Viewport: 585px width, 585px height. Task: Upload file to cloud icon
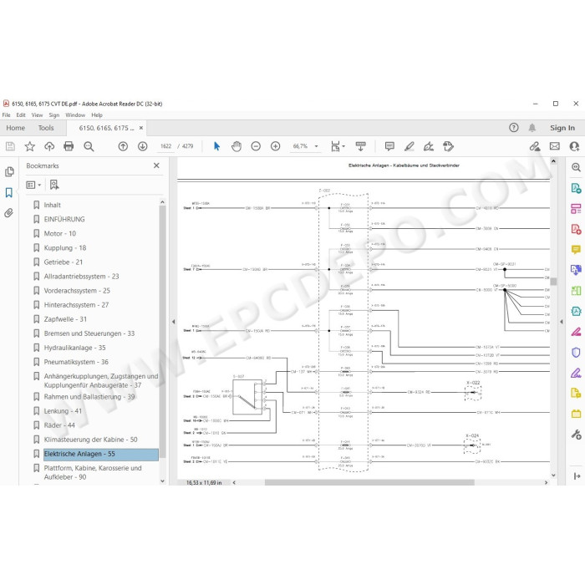point(49,146)
